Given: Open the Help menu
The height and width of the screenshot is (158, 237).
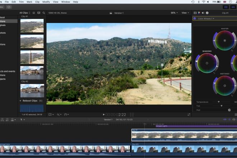Looking at the screenshot, I should click(75, 2).
